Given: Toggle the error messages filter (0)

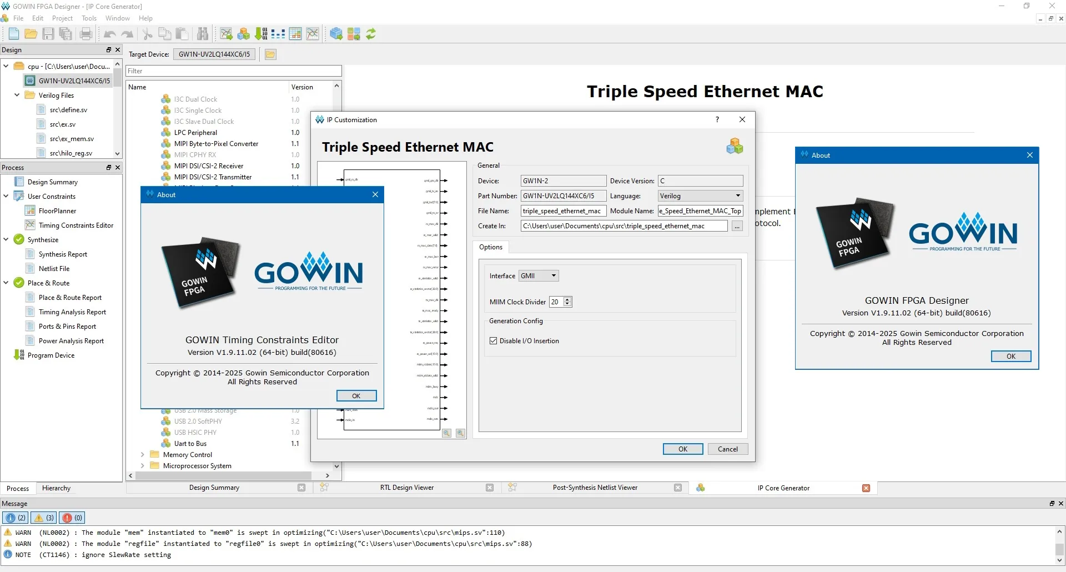Looking at the screenshot, I should 73,518.
